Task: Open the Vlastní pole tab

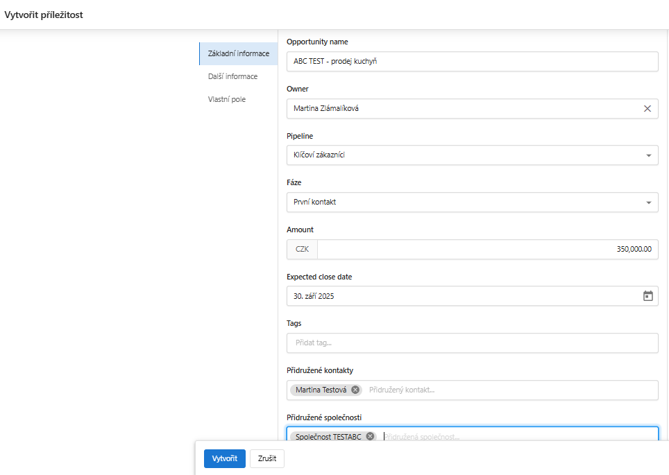Action: tap(227, 99)
